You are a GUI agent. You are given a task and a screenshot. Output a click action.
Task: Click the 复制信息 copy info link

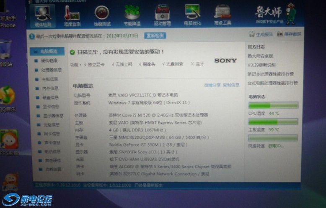(x=231, y=85)
